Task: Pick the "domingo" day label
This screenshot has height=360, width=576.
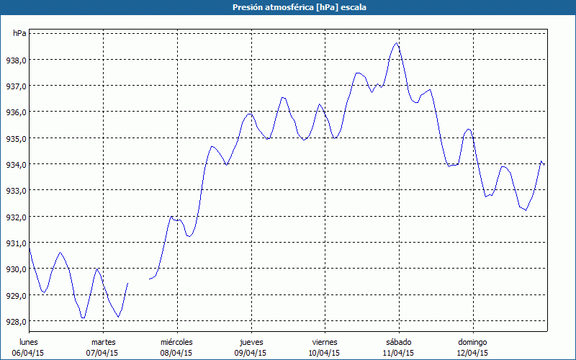Action: coord(473,342)
